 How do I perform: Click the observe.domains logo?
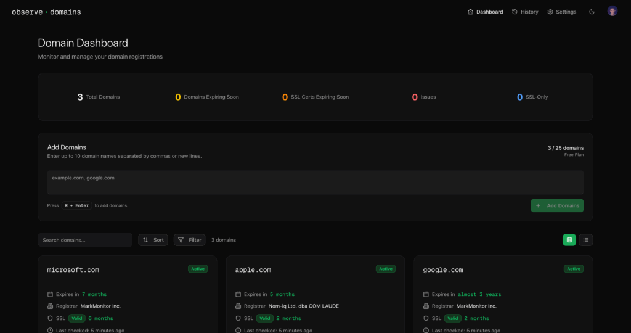(x=46, y=12)
